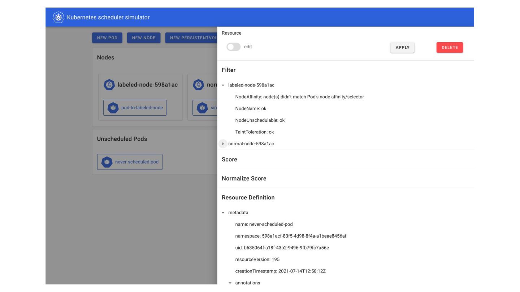Image resolution: width=520 pixels, height=292 pixels.
Task: Collapse the annotations tree node
Action: click(x=230, y=283)
